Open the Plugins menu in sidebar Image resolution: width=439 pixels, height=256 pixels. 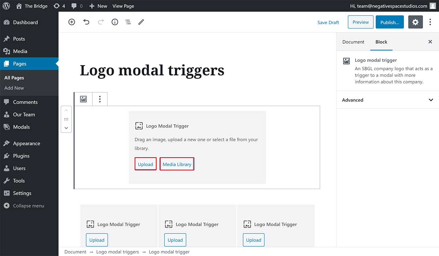click(21, 156)
